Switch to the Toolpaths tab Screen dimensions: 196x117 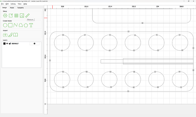(x=20, y=8)
